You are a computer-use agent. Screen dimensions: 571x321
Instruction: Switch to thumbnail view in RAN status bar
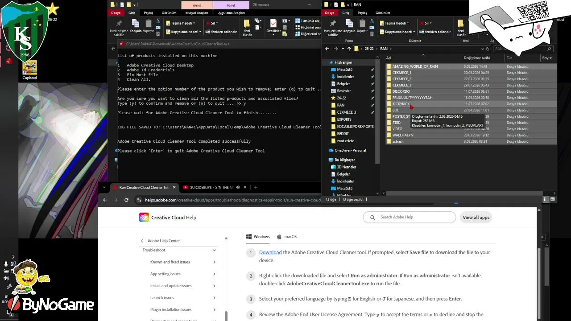click(553, 199)
